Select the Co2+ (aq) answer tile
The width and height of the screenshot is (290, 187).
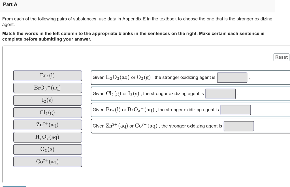tap(47, 162)
